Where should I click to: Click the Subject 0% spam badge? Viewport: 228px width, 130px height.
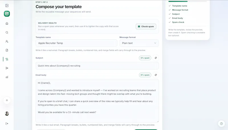point(145,58)
